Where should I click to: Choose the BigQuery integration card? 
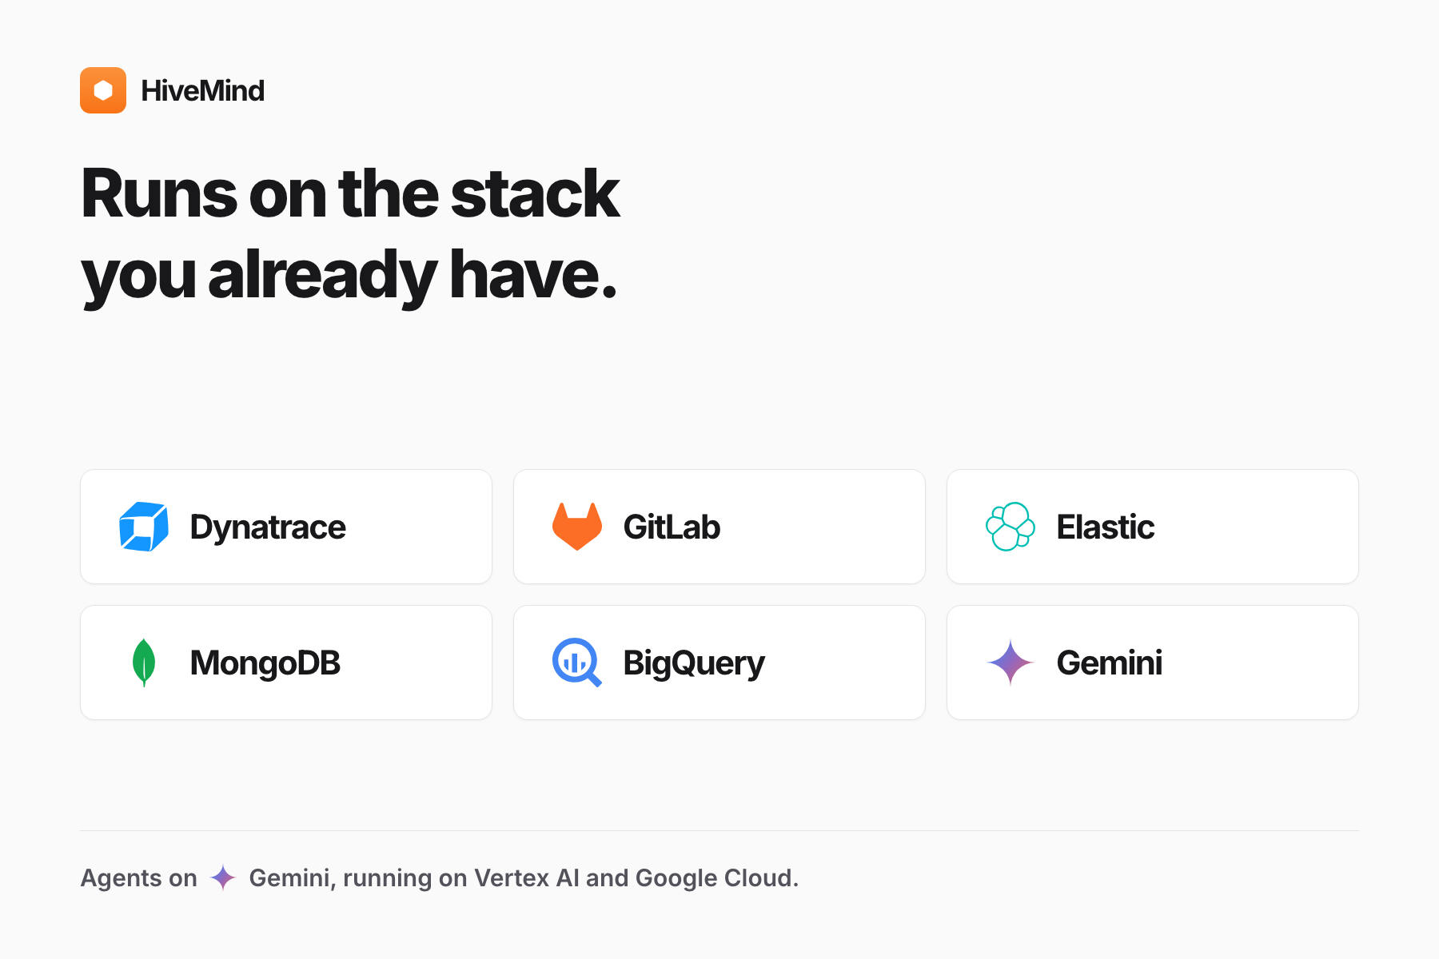(x=719, y=663)
